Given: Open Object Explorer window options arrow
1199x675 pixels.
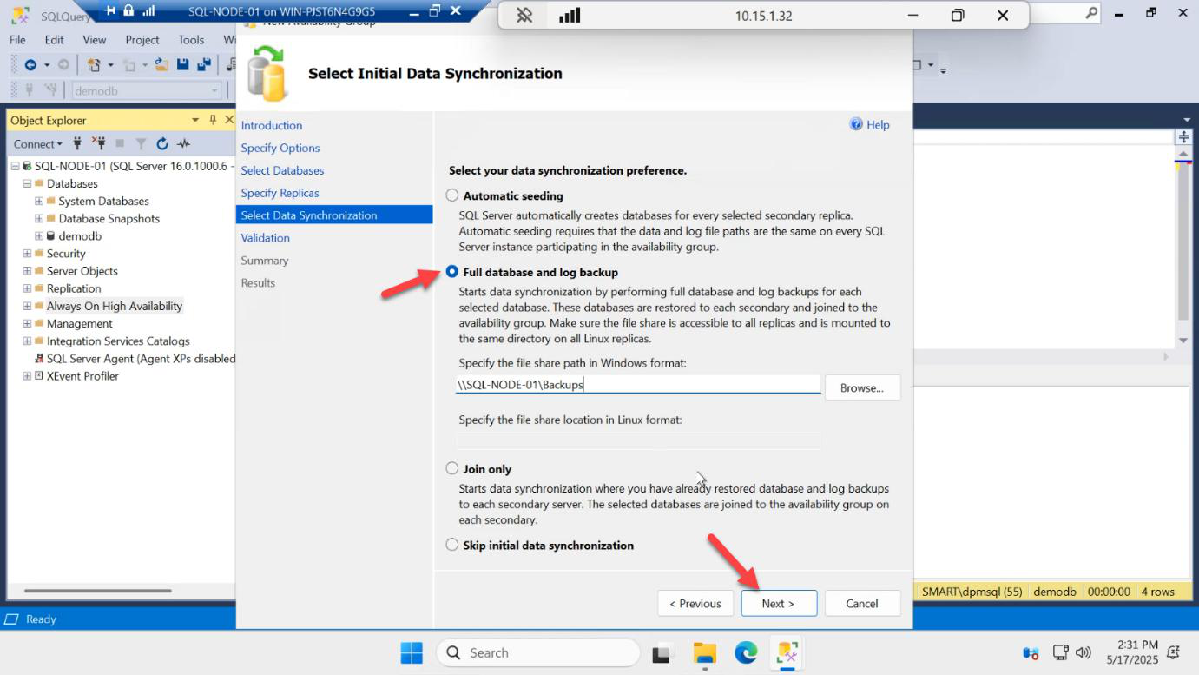Looking at the screenshot, I should pos(196,120).
